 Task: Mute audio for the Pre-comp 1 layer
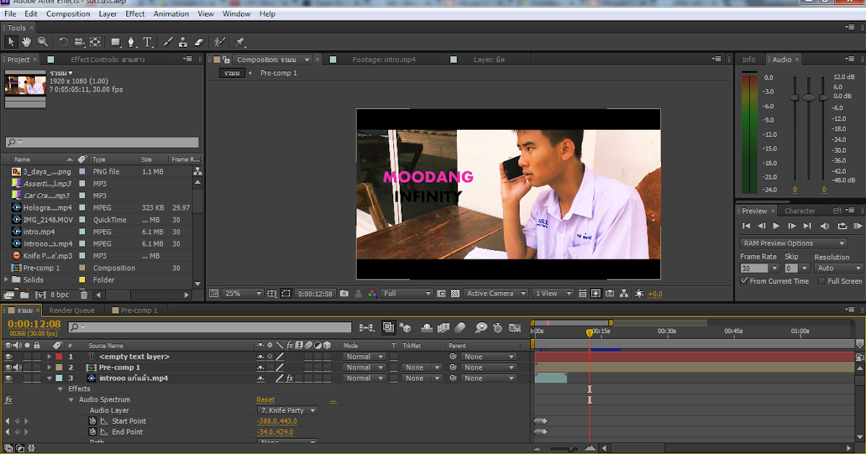pyautogui.click(x=18, y=366)
